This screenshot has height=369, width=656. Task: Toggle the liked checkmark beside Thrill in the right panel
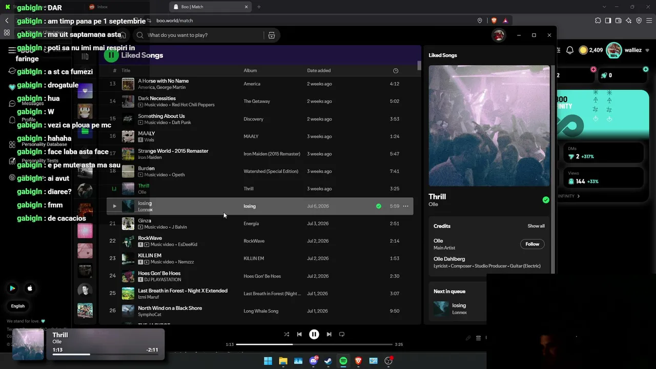pyautogui.click(x=546, y=200)
